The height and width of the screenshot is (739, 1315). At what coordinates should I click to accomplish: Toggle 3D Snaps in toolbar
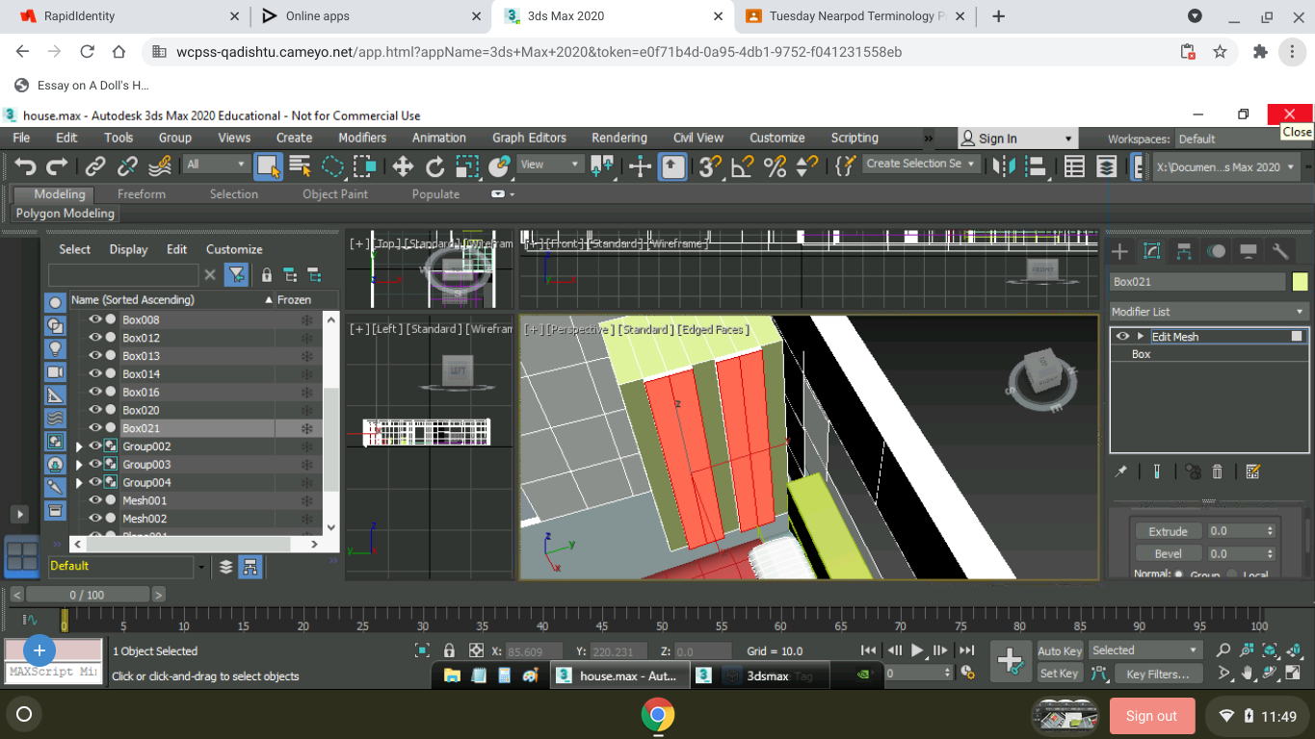pos(711,166)
